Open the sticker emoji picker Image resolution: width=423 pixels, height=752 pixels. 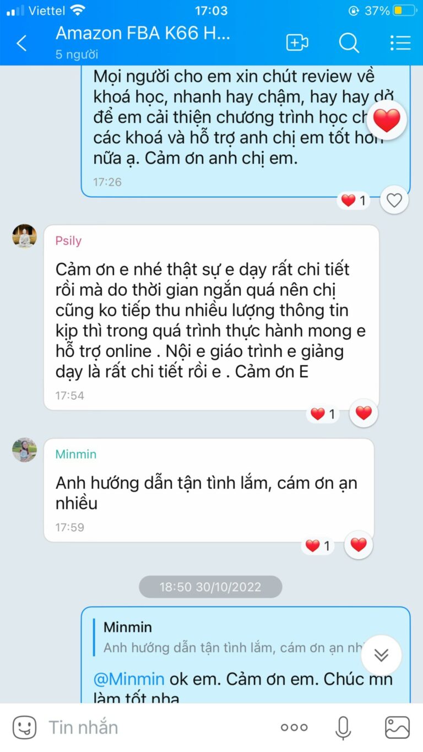click(25, 727)
